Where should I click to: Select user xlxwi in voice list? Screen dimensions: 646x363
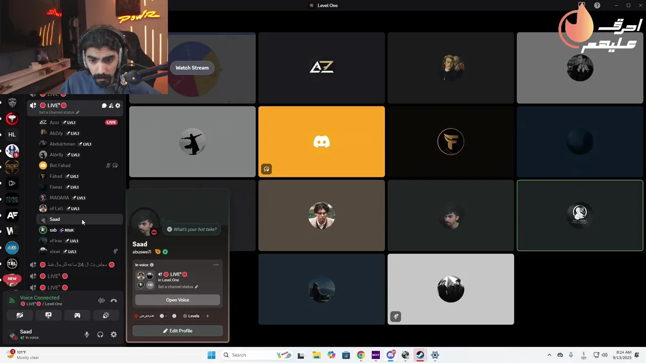tap(80, 252)
